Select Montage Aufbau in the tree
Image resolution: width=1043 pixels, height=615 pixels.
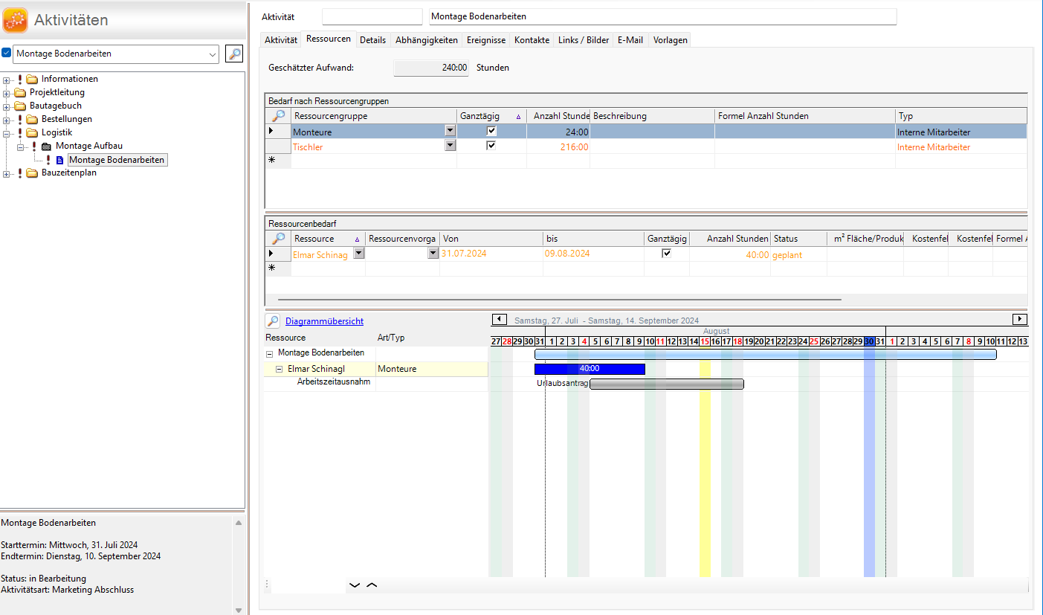coord(88,146)
